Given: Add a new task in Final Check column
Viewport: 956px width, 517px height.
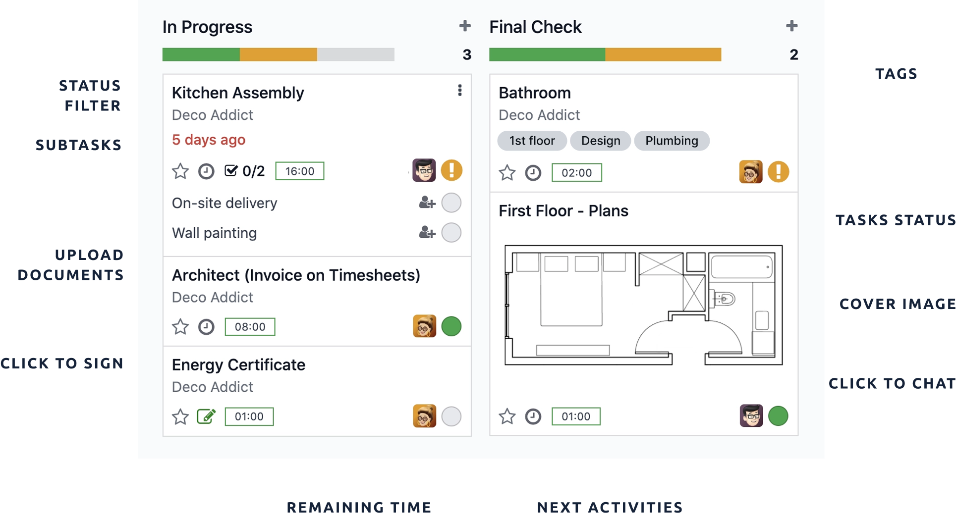Looking at the screenshot, I should pos(791,26).
